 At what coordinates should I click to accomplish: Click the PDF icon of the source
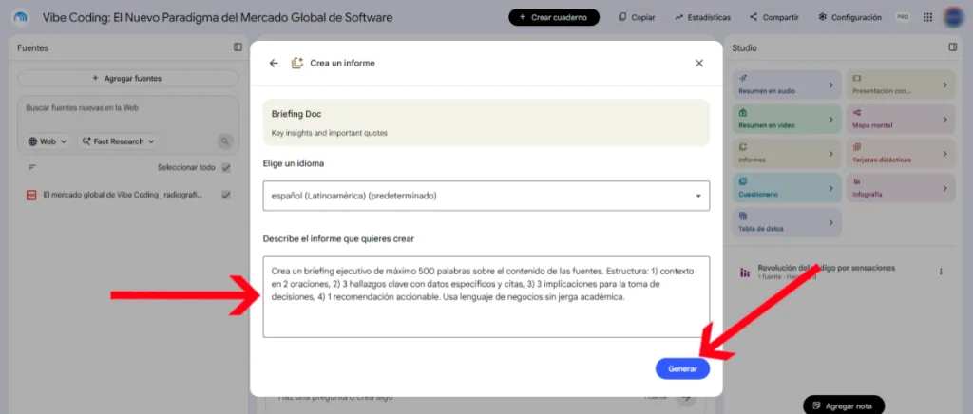point(31,195)
